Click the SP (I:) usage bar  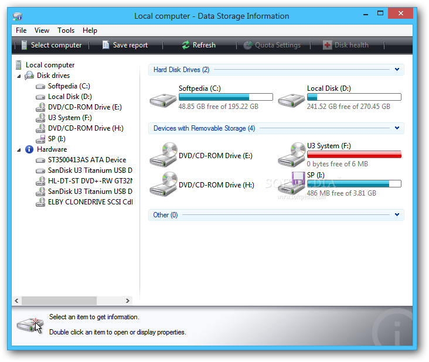coord(354,184)
